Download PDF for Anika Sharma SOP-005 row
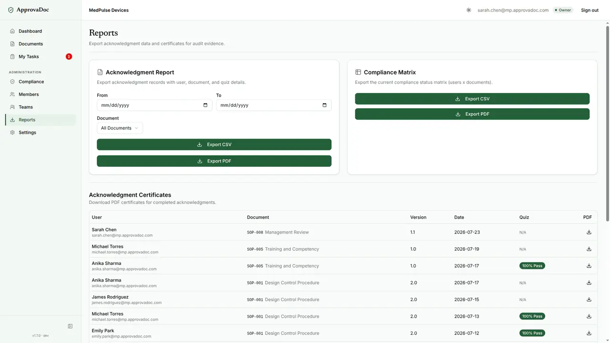610x343 pixels. click(589, 266)
